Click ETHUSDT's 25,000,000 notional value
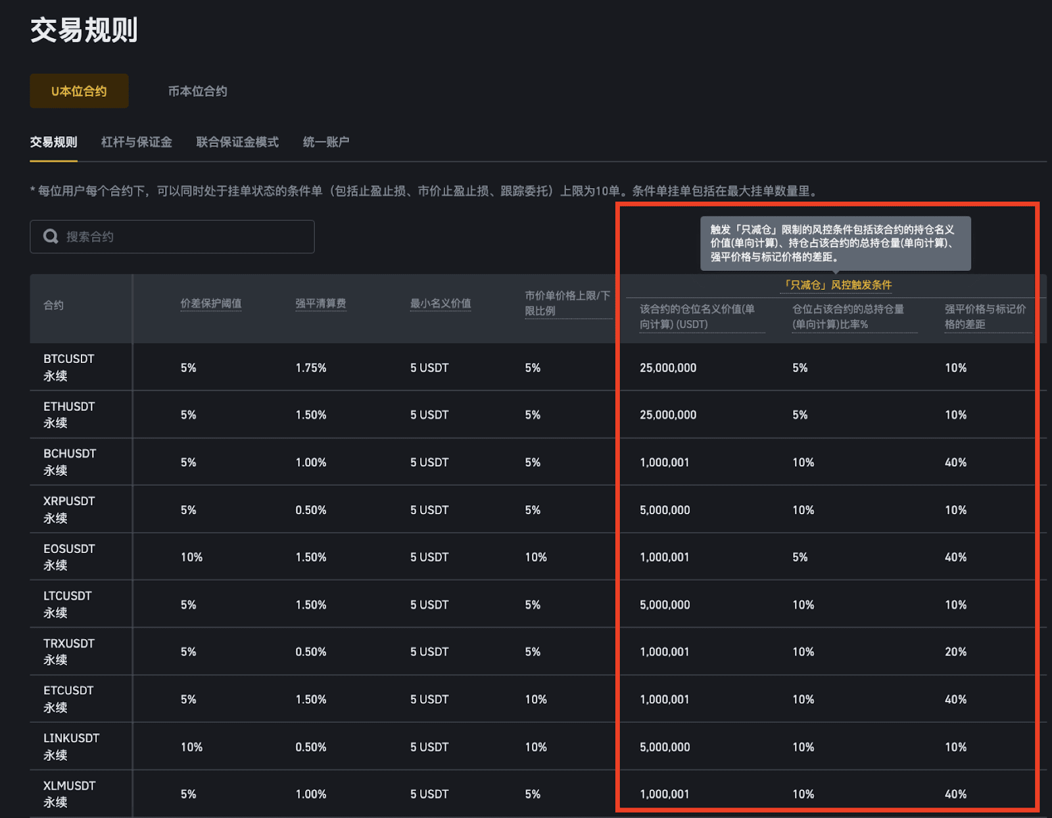The image size is (1052, 818). [x=668, y=415]
